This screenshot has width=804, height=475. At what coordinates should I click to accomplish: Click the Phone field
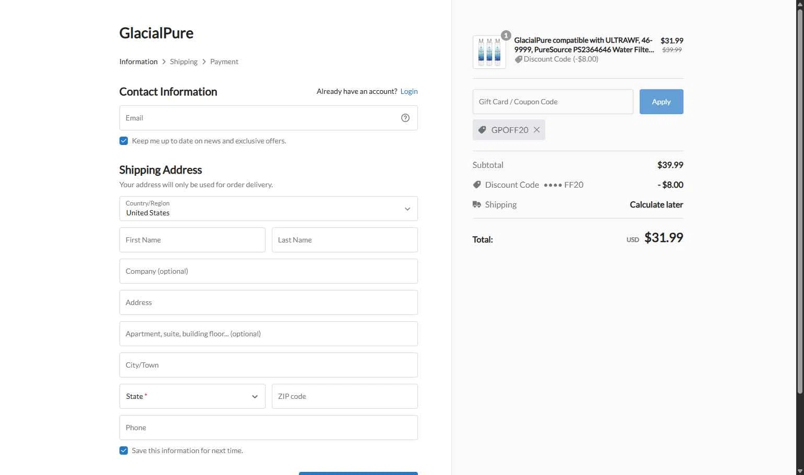[x=269, y=428]
